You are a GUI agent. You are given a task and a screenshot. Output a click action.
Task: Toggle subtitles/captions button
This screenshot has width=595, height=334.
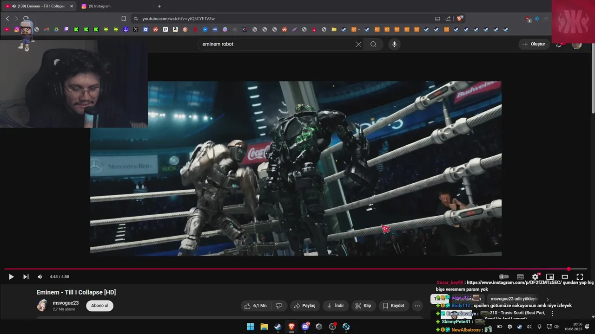coord(520,276)
